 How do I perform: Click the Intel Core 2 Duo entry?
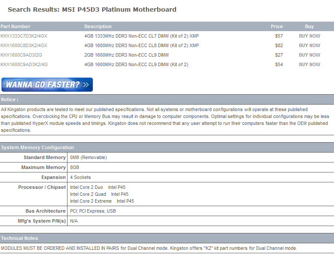(97, 187)
